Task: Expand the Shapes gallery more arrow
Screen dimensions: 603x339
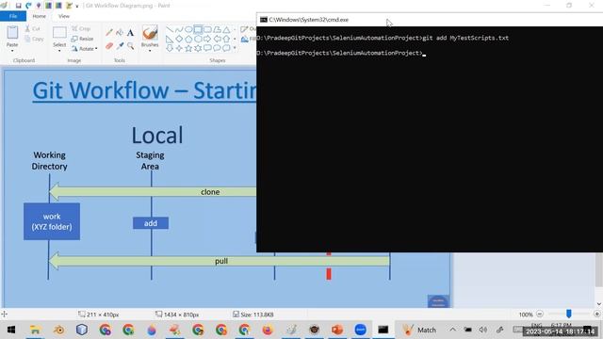Action: pos(235,48)
